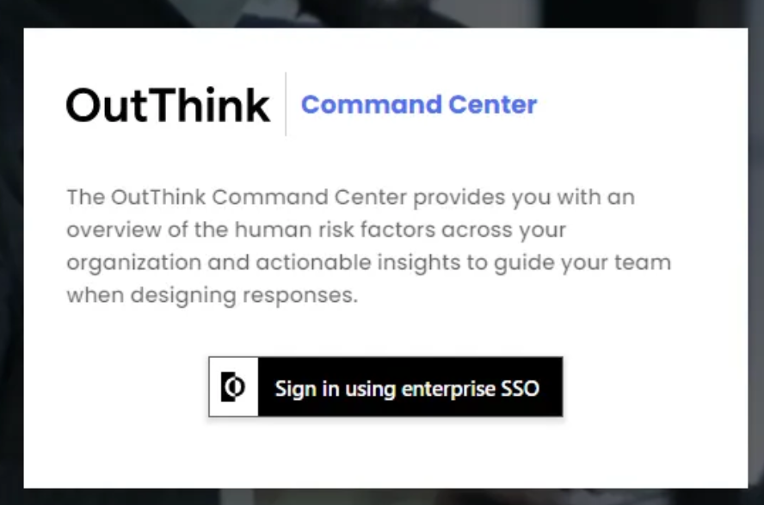Click the word 'Command' in blue heading
764x505 pixels.
coord(372,105)
